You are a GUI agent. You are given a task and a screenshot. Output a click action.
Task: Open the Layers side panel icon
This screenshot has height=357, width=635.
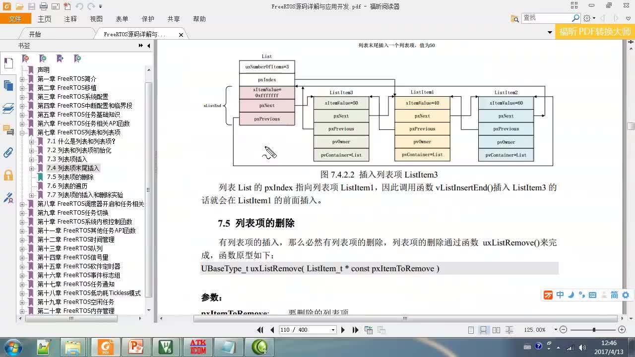tap(8, 108)
